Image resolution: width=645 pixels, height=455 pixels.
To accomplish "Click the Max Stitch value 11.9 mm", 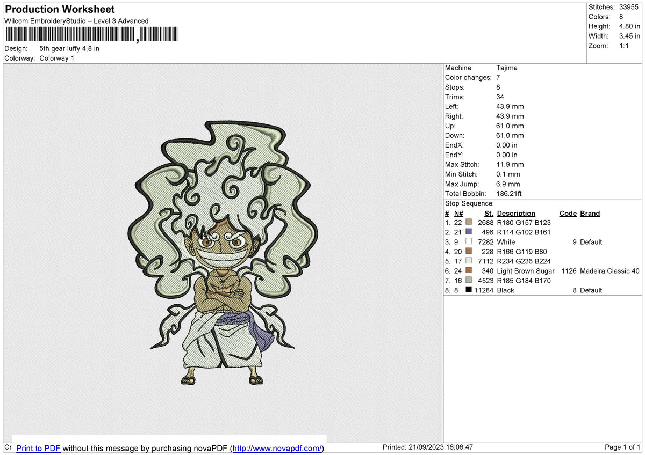I will tap(510, 165).
